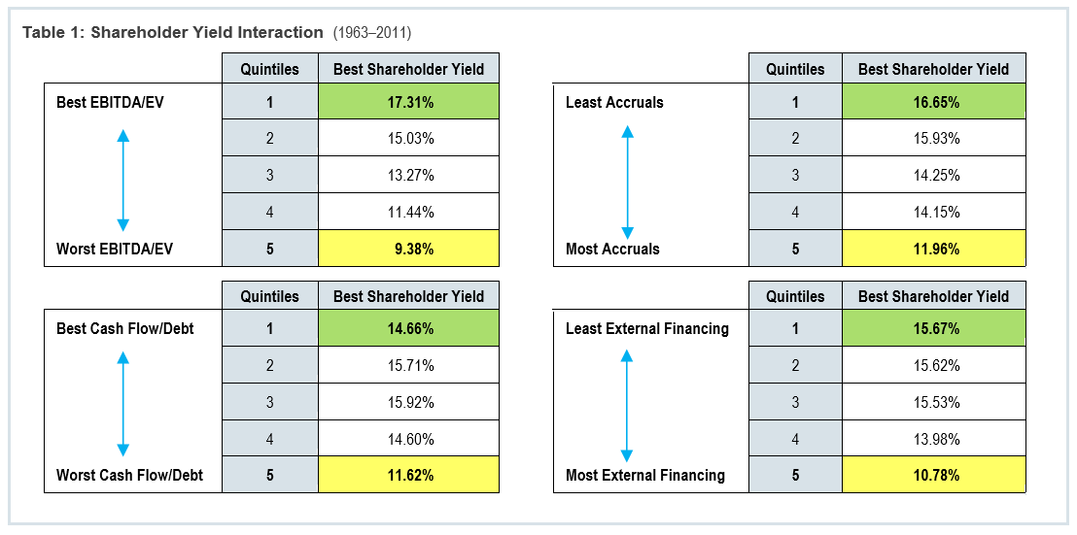This screenshot has height=535, width=1077.
Task: Click the 15.03% value cell
Action: coord(408,139)
